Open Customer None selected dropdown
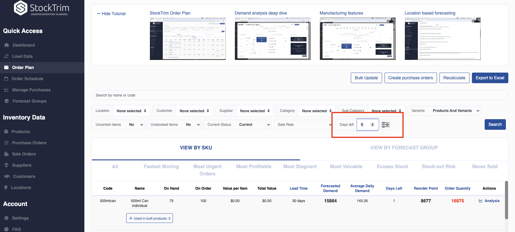 coord(194,111)
